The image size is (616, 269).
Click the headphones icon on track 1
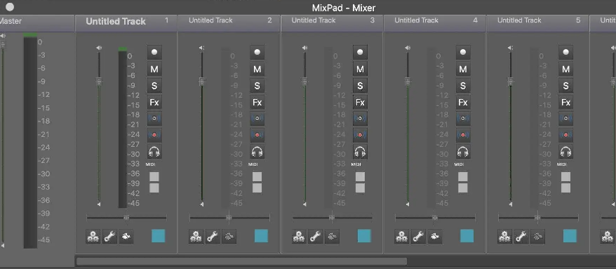tap(154, 152)
